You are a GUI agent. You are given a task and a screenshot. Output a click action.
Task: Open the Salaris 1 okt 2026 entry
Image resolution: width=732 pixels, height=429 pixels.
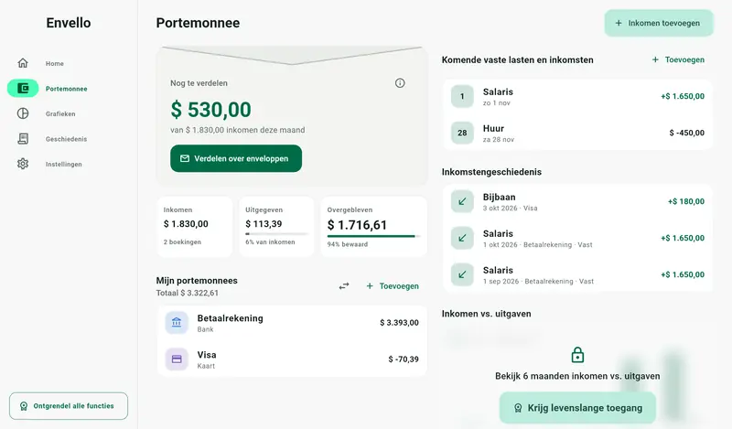point(577,238)
